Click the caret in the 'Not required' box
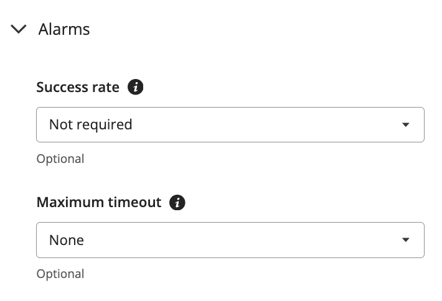Image resolution: width=442 pixels, height=301 pixels. 406,125
